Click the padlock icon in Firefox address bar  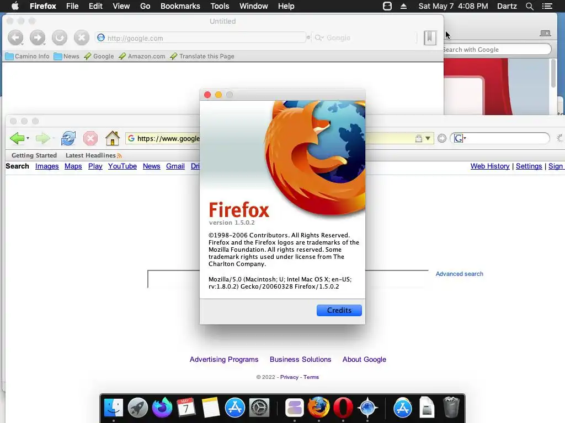tap(418, 138)
